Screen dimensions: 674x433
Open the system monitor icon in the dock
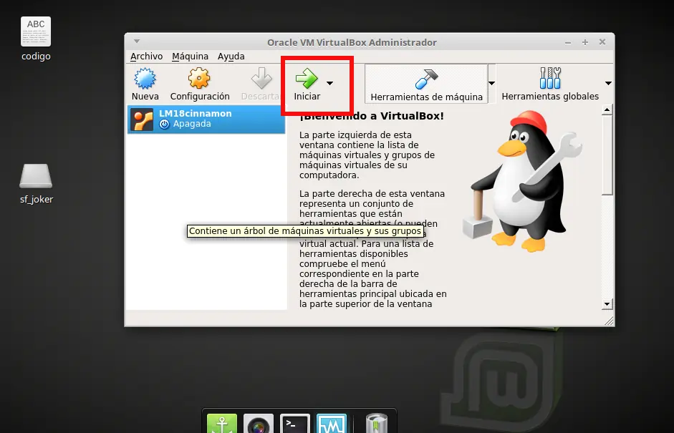(331, 424)
